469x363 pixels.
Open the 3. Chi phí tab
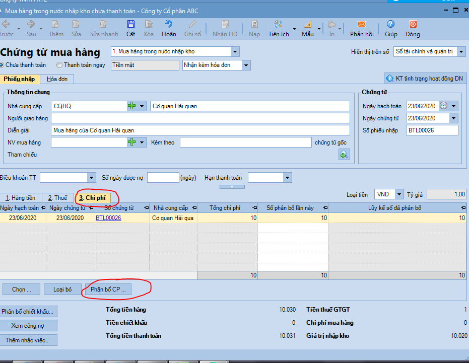(92, 198)
